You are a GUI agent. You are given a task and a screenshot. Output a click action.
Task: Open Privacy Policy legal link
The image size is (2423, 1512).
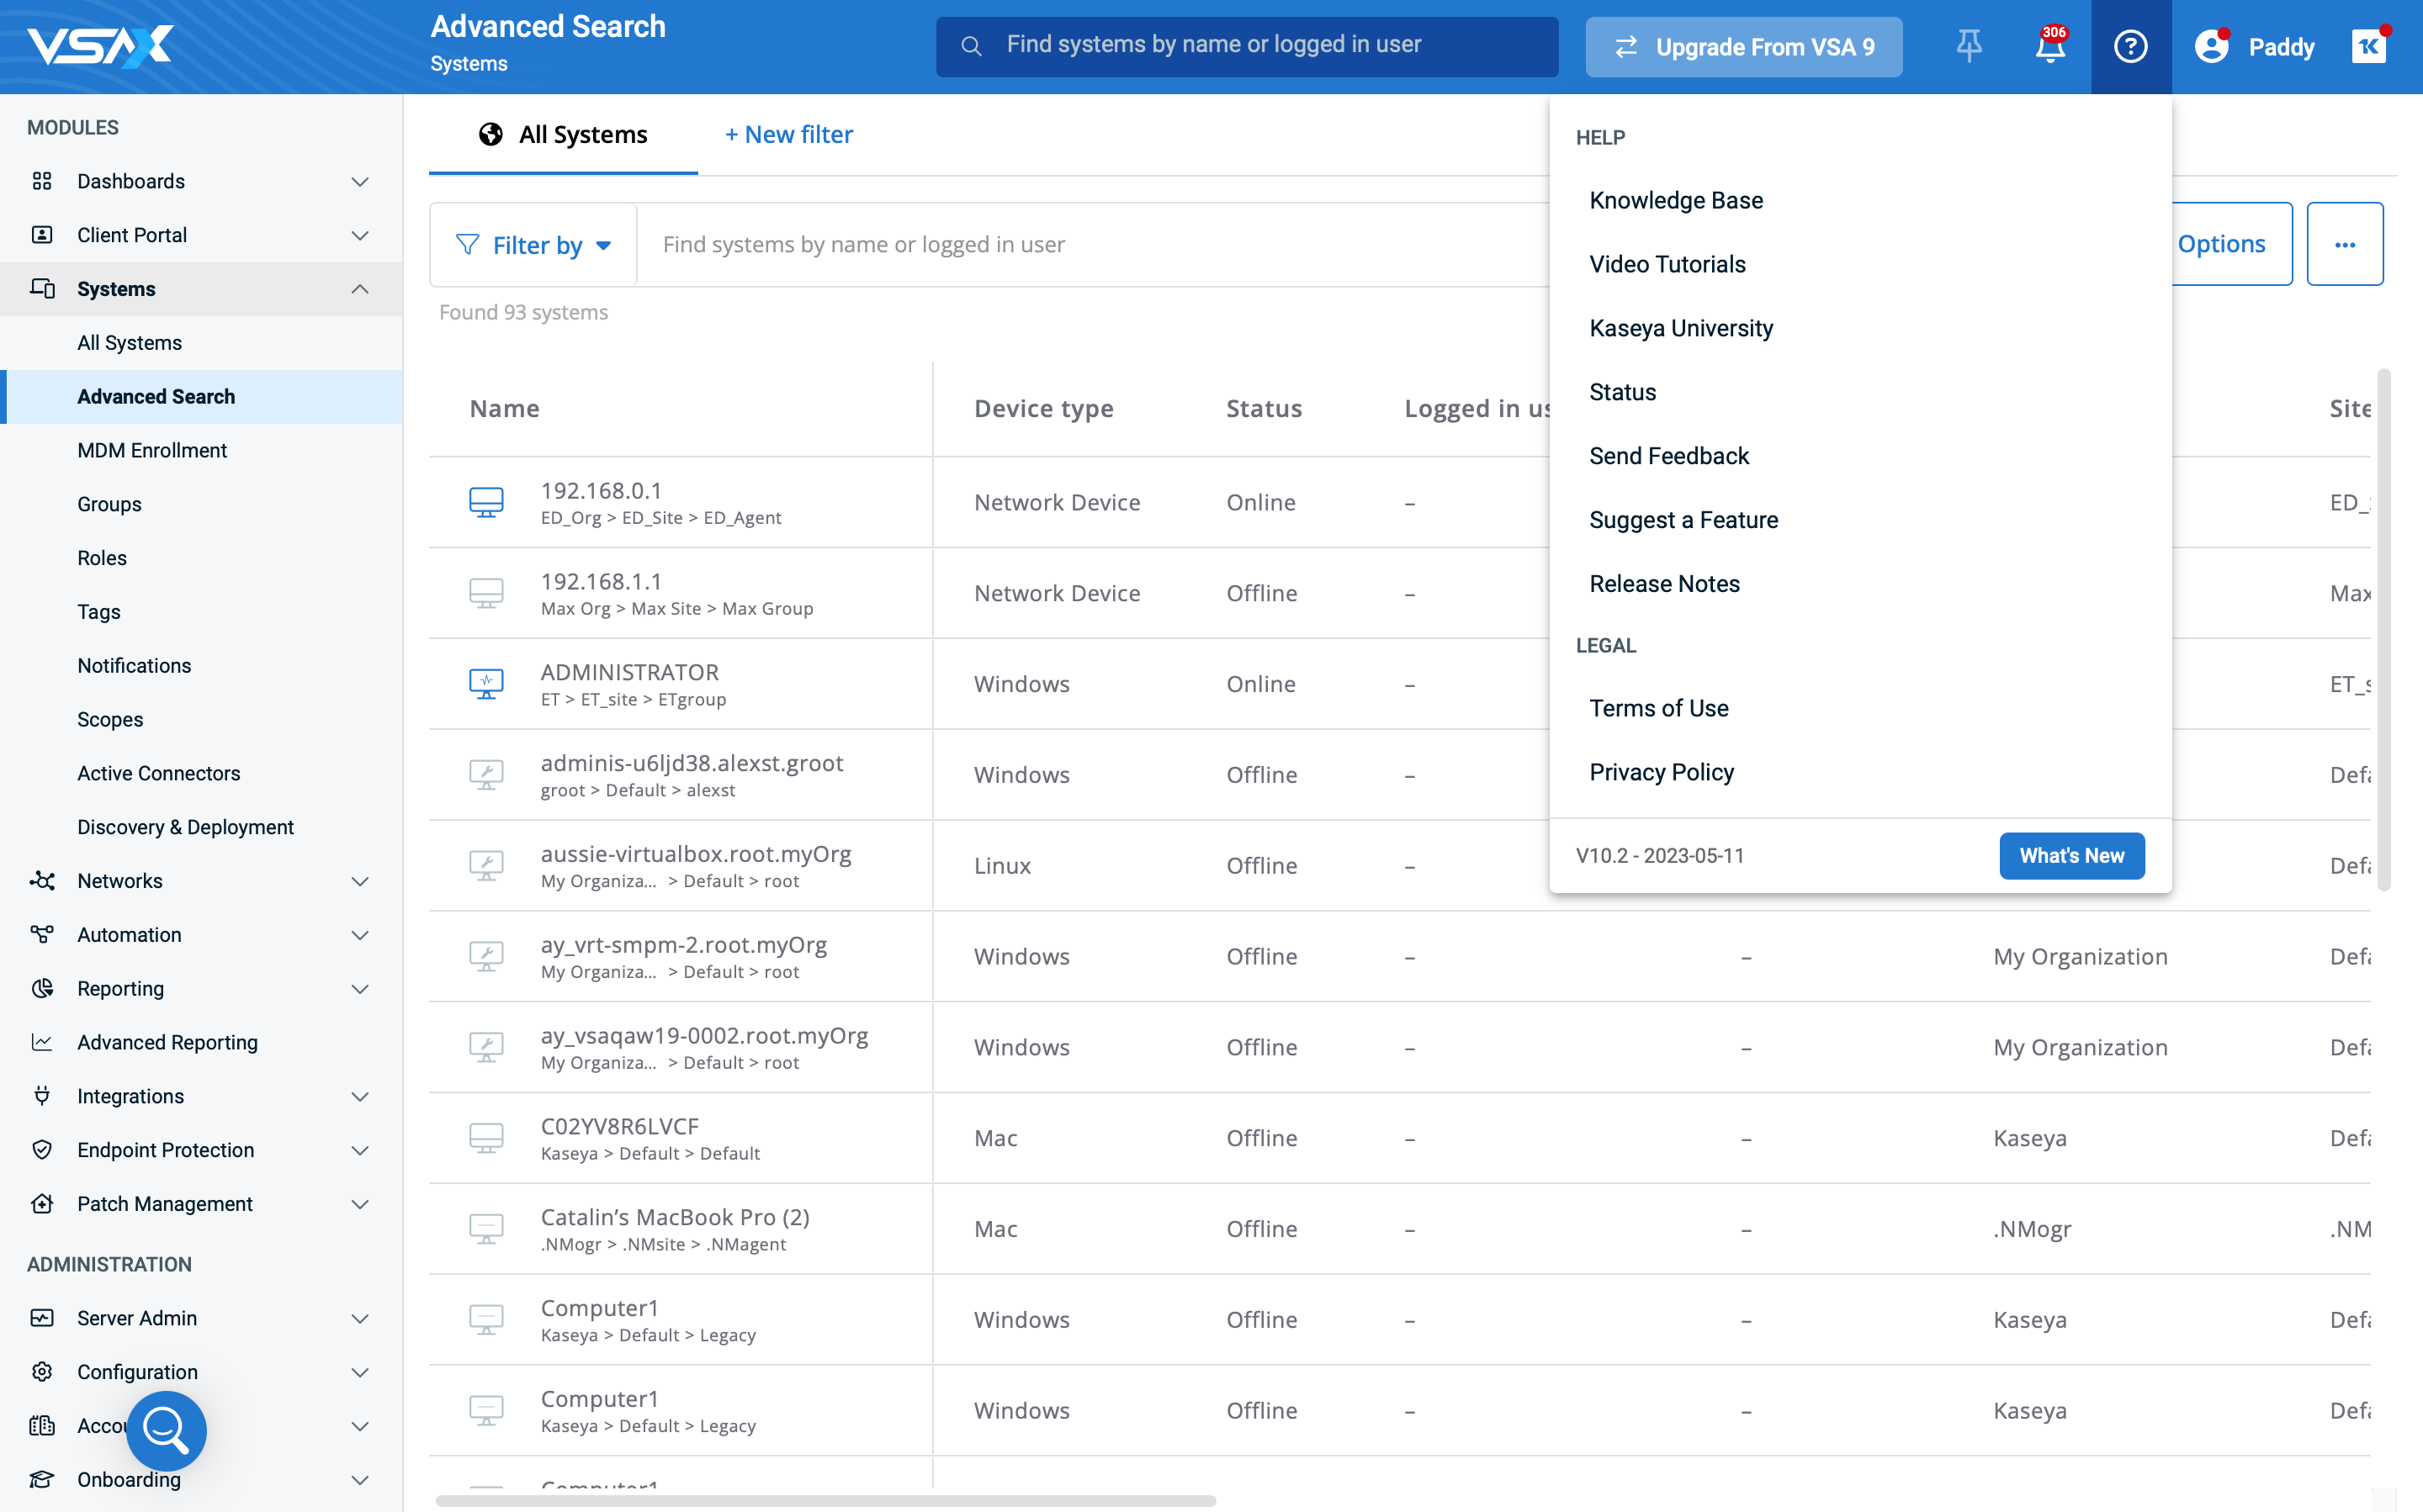tap(1662, 772)
